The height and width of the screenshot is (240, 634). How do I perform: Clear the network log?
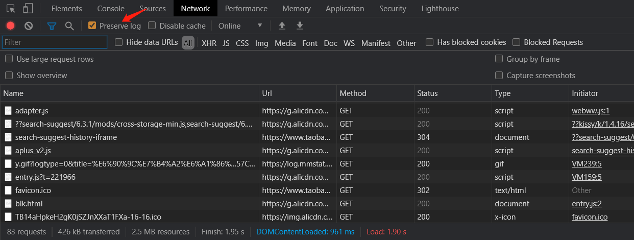pyautogui.click(x=29, y=26)
